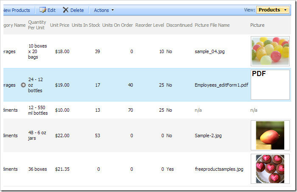The image size is (297, 192).
Task: Open the heart cupcakes picture thumbnail
Action: pyautogui.click(x=270, y=169)
